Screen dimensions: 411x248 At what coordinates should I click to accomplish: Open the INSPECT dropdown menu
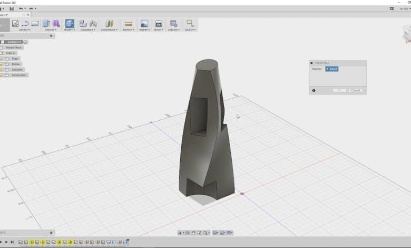tap(129, 30)
